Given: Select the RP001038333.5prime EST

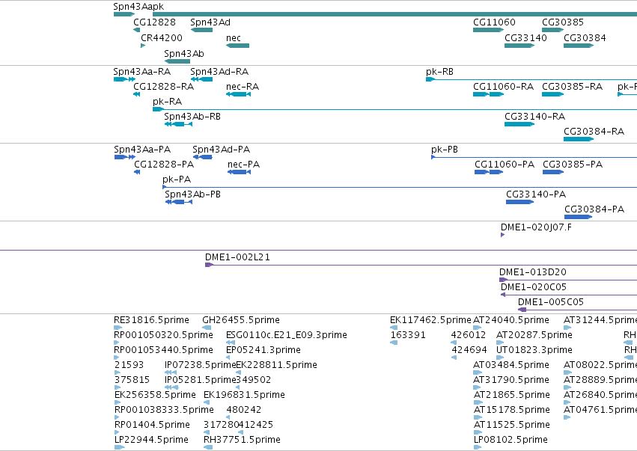Looking at the screenshot, I should 117,417.
